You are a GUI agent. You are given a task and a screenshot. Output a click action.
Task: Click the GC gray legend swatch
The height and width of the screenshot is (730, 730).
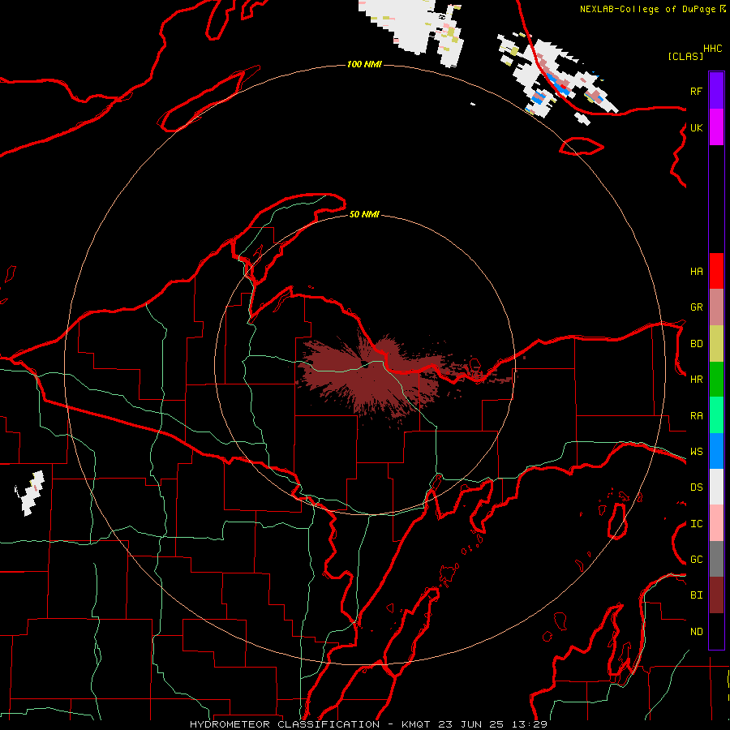coord(716,559)
